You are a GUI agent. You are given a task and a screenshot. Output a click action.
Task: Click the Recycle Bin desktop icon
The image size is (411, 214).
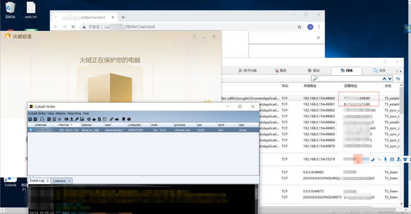[10, 10]
